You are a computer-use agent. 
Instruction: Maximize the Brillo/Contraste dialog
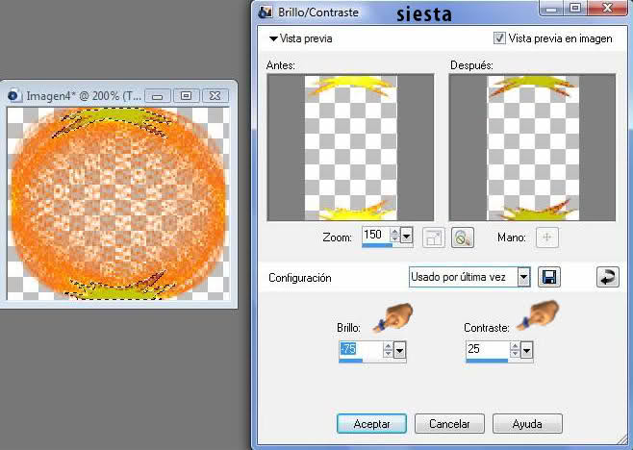tap(575, 8)
